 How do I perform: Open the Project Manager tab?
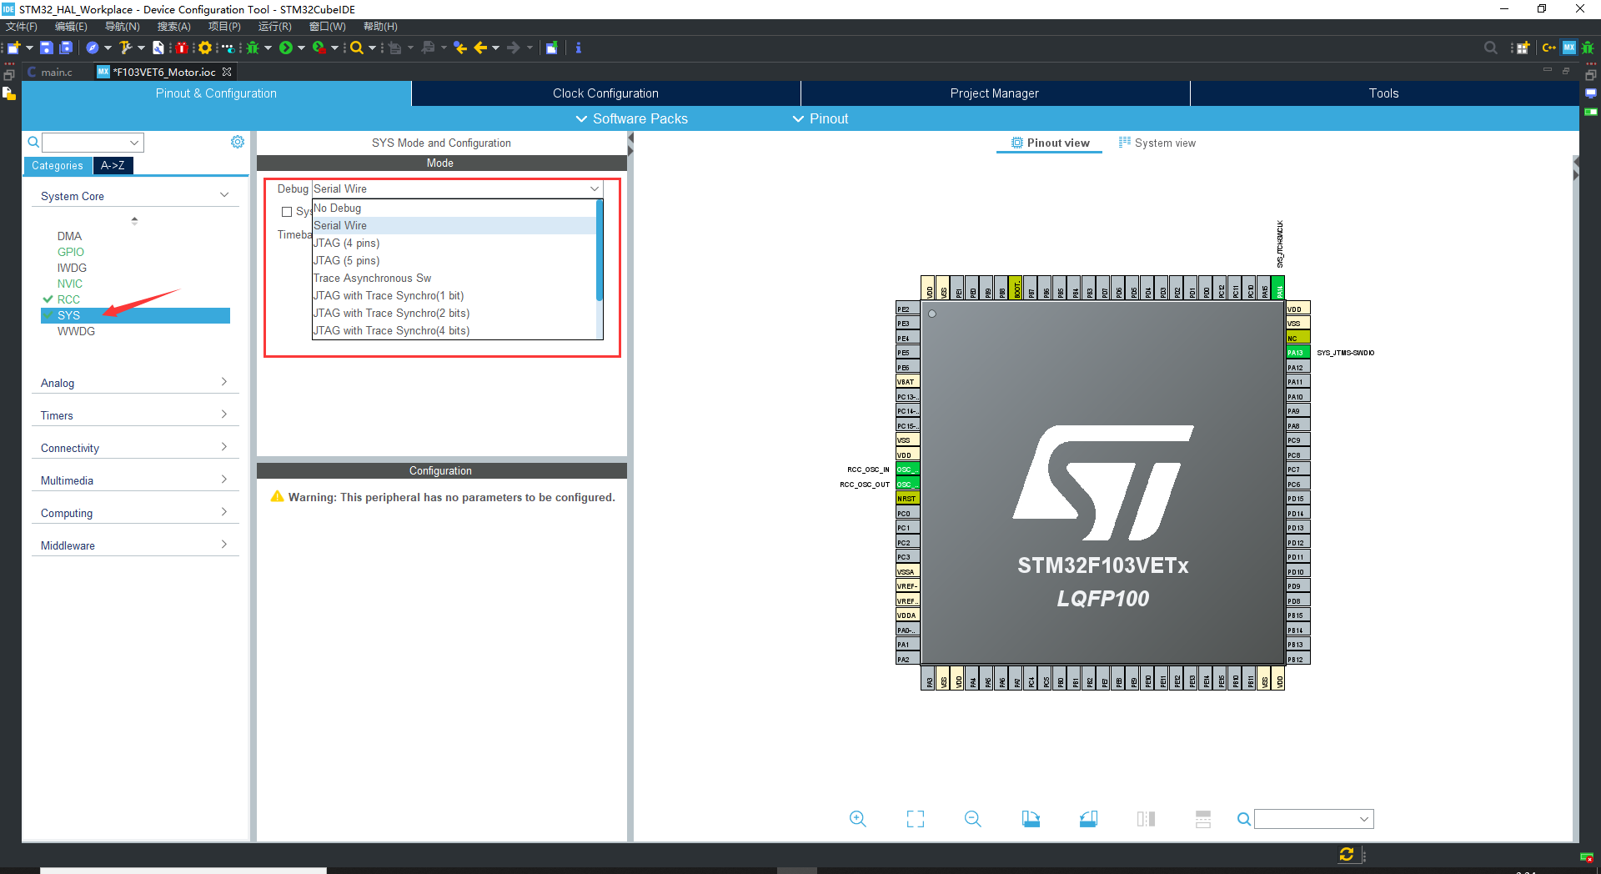(x=995, y=93)
